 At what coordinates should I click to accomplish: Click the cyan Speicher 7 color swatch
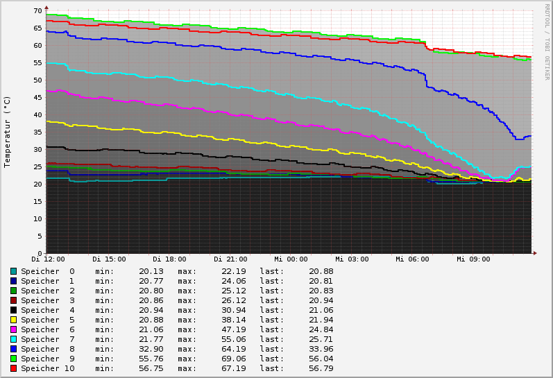click(13, 339)
